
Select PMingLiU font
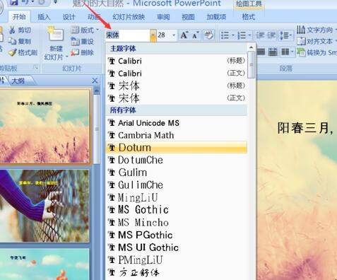(176, 260)
